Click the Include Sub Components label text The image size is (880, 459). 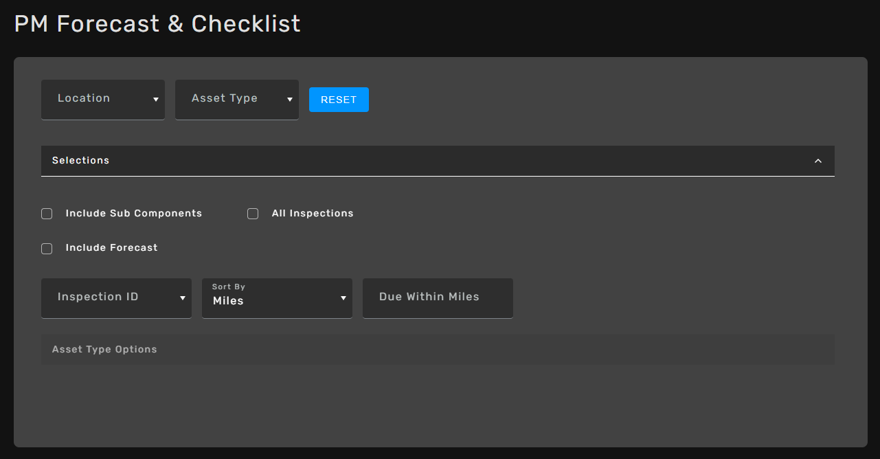(x=134, y=214)
